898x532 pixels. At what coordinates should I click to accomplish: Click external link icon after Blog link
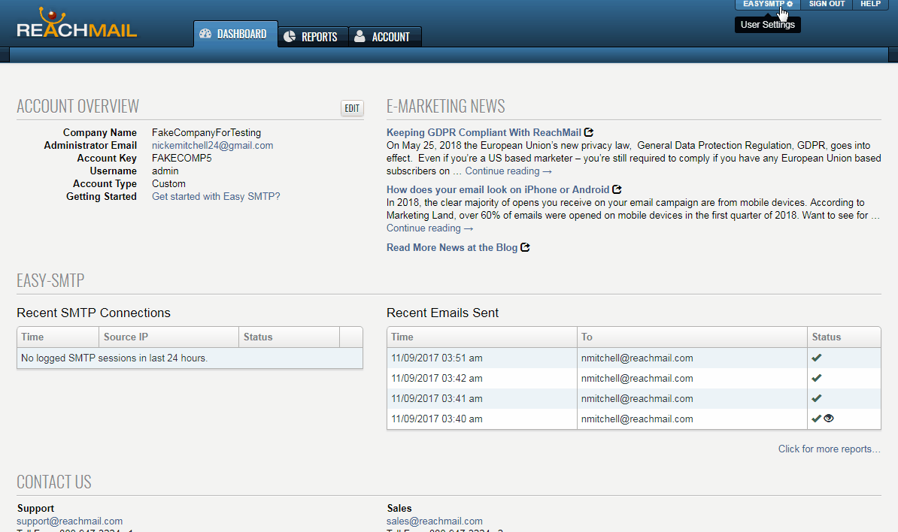tap(525, 247)
